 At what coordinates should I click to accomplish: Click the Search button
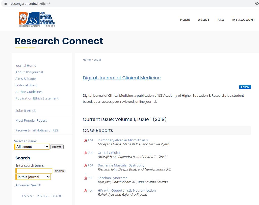[x=60, y=171]
